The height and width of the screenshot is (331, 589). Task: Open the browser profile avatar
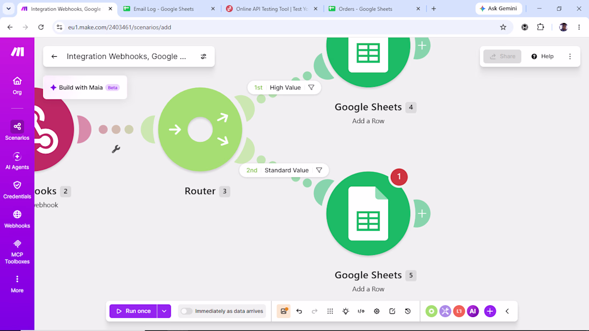click(x=563, y=27)
